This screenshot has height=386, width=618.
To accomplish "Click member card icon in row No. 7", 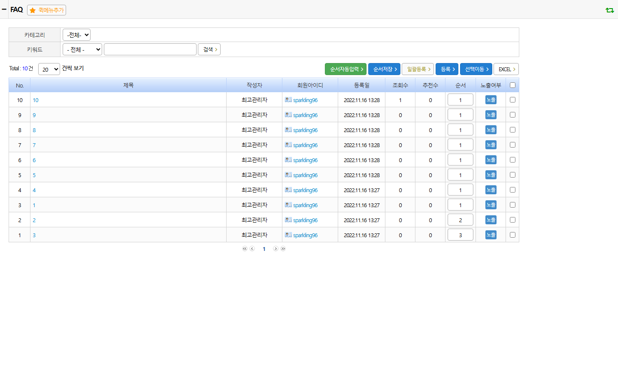I will [288, 145].
